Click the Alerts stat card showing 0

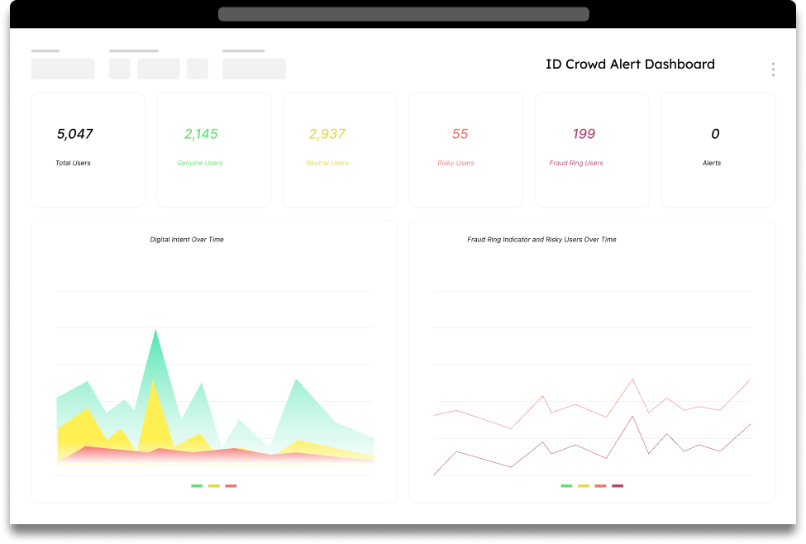[x=716, y=149]
